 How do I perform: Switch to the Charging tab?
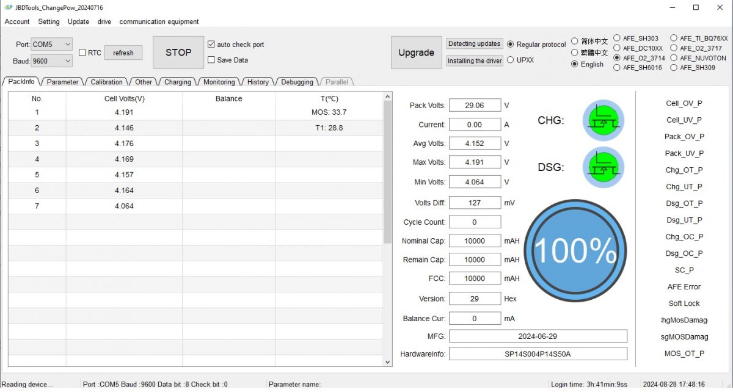178,82
